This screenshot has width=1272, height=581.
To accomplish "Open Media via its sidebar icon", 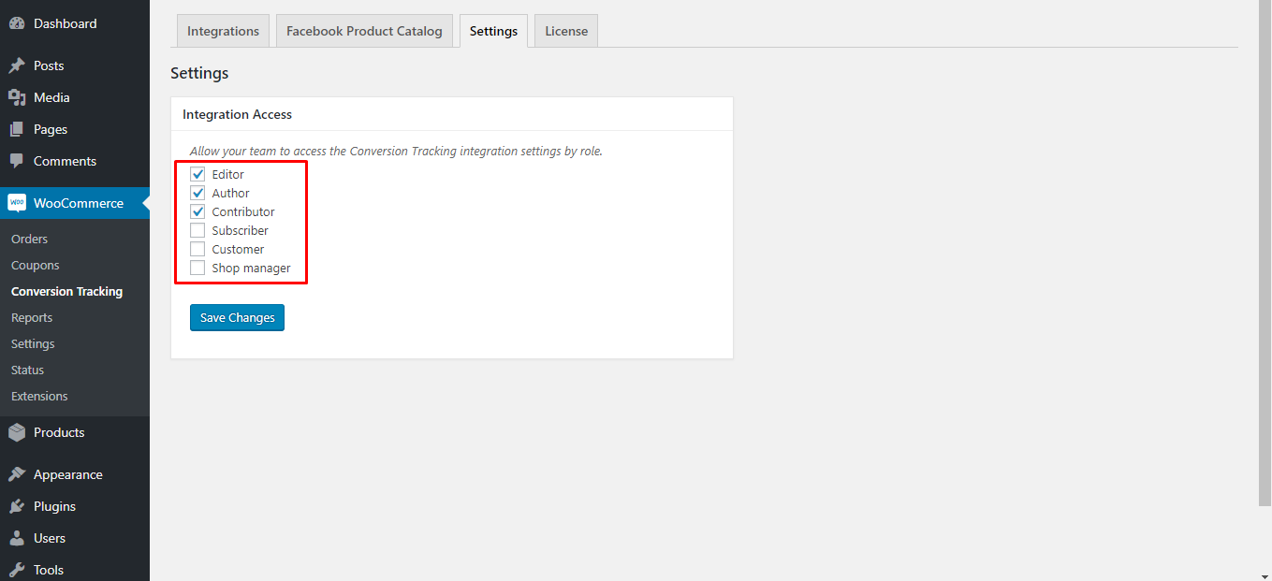I will click(17, 97).
